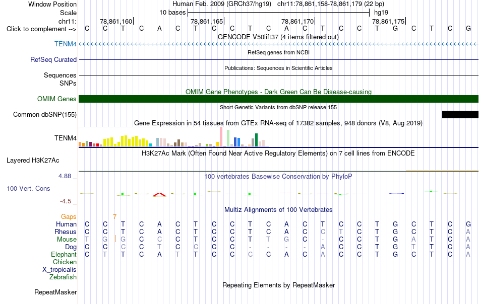Click the Click to complement label
Image resolution: width=479 pixels, height=304 pixels.
[41, 29]
